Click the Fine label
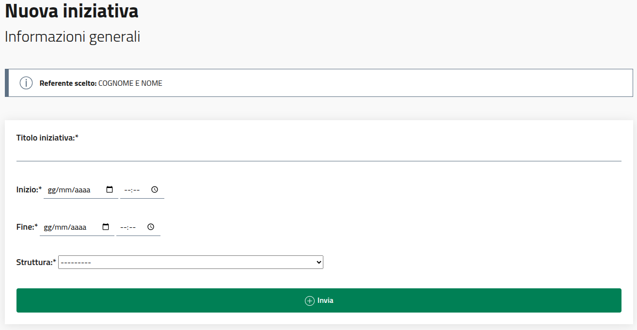637x330 pixels. pos(27,227)
